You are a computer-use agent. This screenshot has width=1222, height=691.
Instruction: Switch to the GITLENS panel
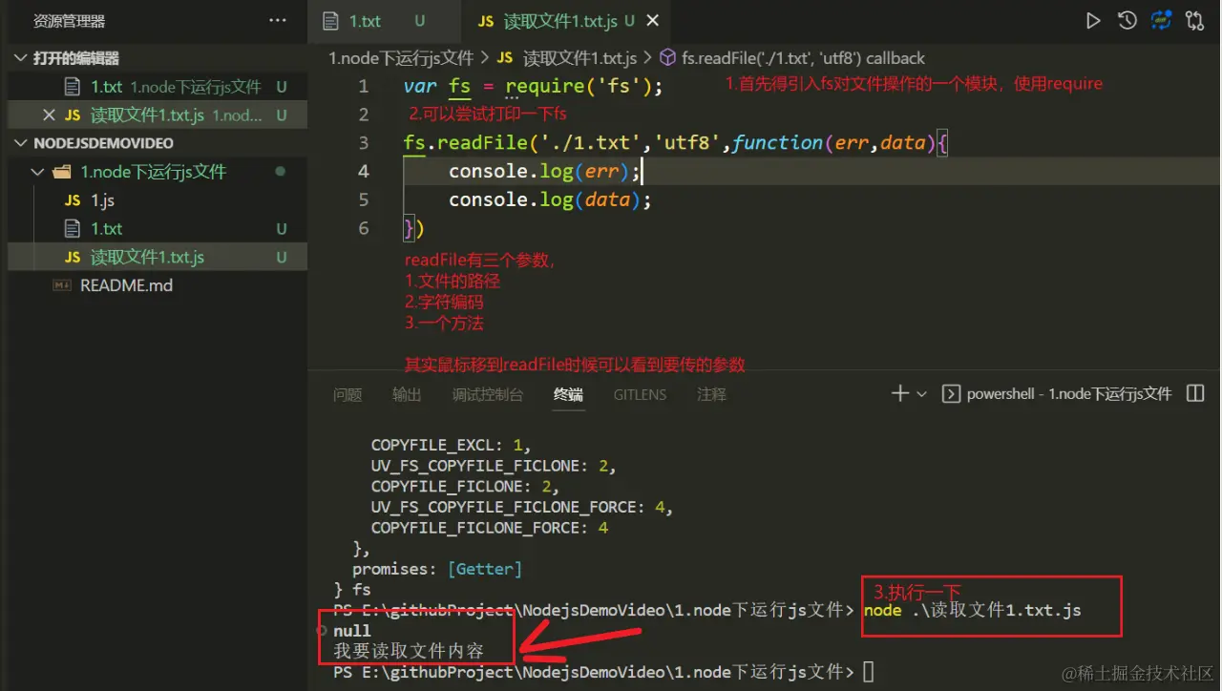(640, 394)
